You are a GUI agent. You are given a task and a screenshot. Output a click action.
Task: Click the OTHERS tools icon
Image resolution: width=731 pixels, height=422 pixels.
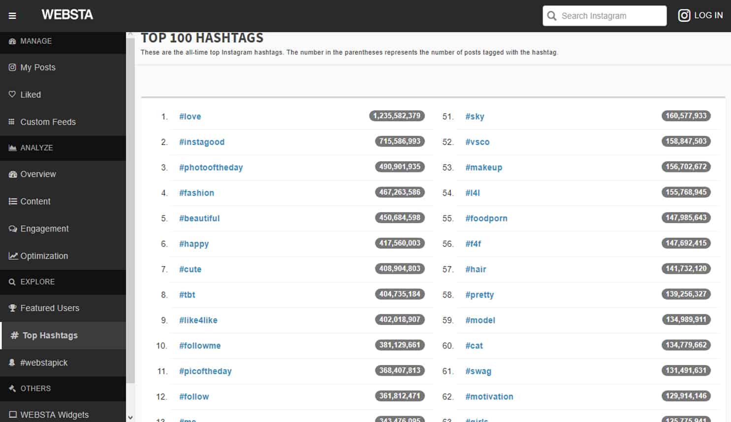click(12, 389)
